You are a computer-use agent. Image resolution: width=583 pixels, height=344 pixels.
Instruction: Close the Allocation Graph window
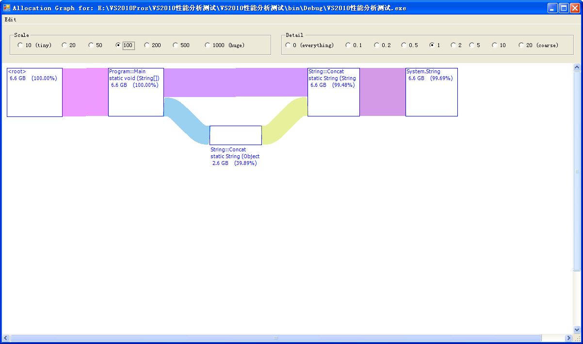point(575,8)
